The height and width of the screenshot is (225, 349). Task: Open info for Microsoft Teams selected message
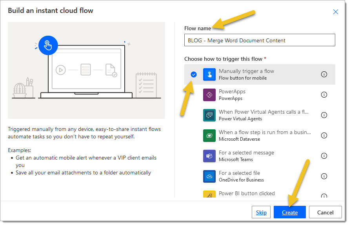pyautogui.click(x=324, y=156)
